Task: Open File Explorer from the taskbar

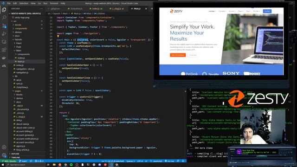Action: [x=54, y=165]
